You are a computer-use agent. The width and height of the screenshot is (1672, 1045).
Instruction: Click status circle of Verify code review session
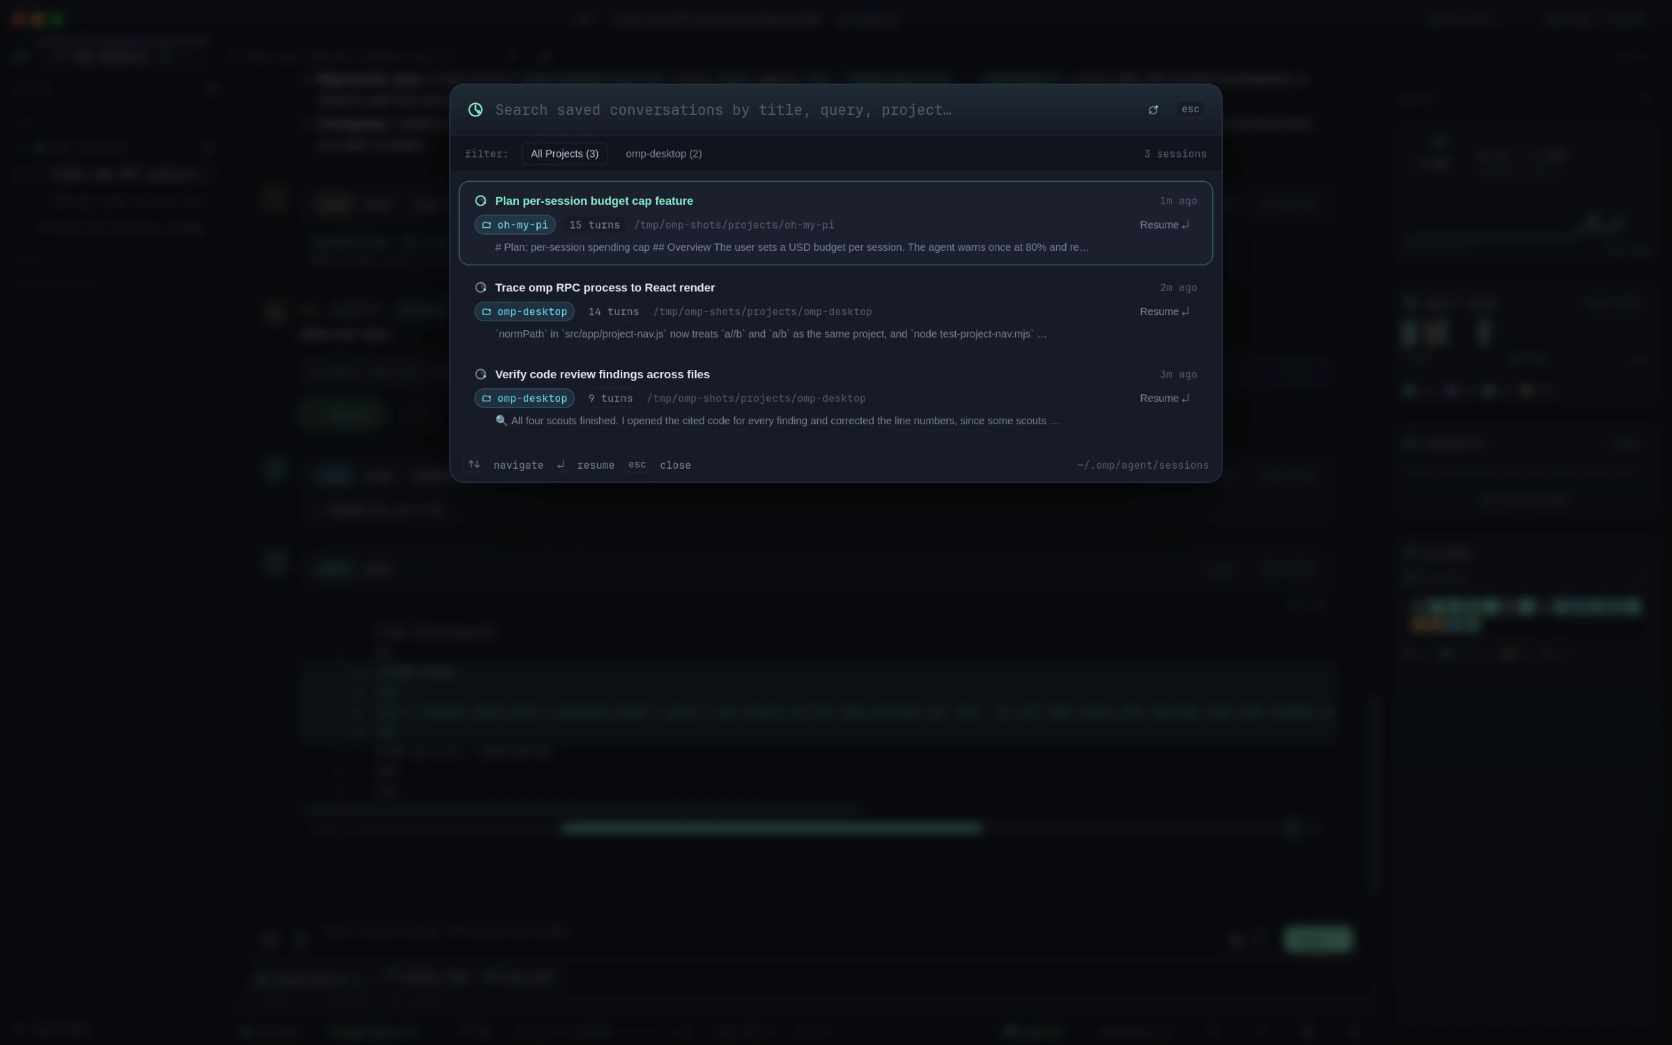480,374
